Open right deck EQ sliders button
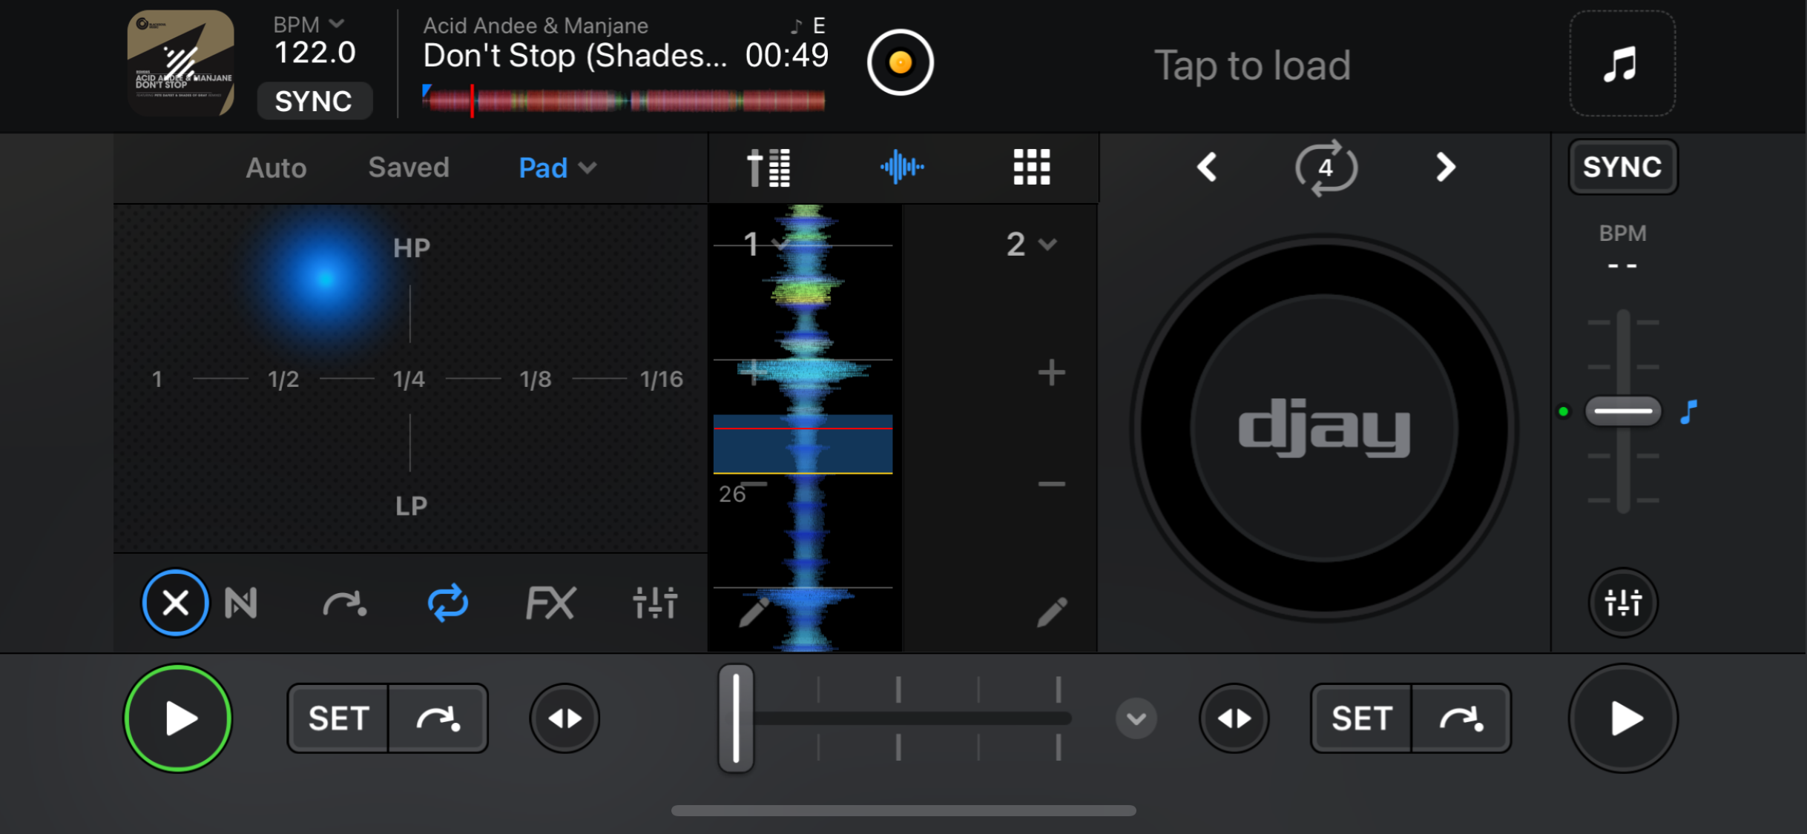The image size is (1807, 834). (1622, 602)
